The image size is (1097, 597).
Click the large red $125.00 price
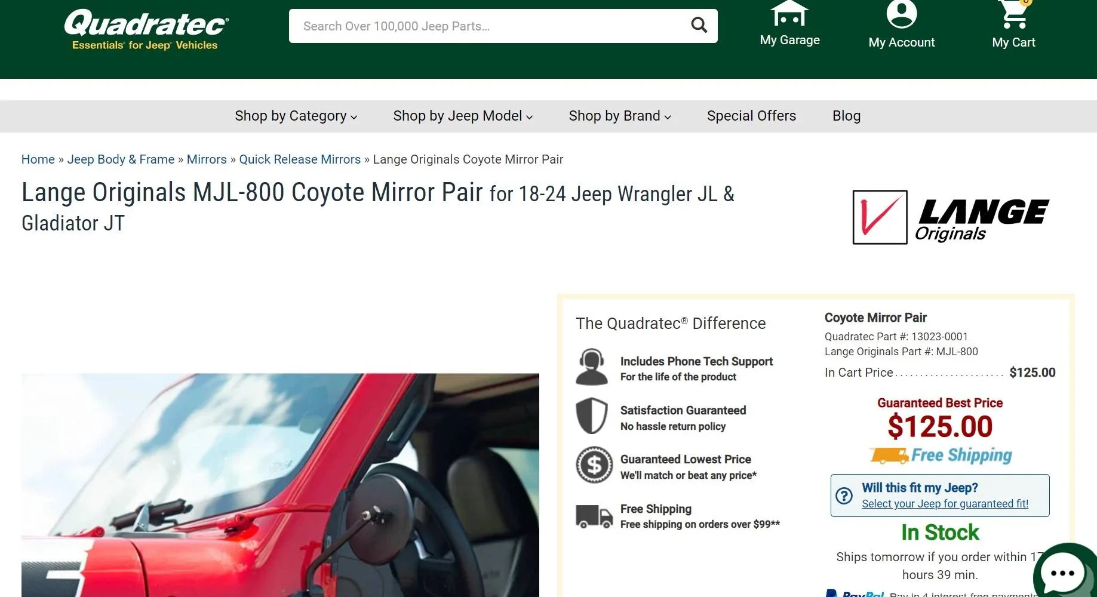click(940, 427)
